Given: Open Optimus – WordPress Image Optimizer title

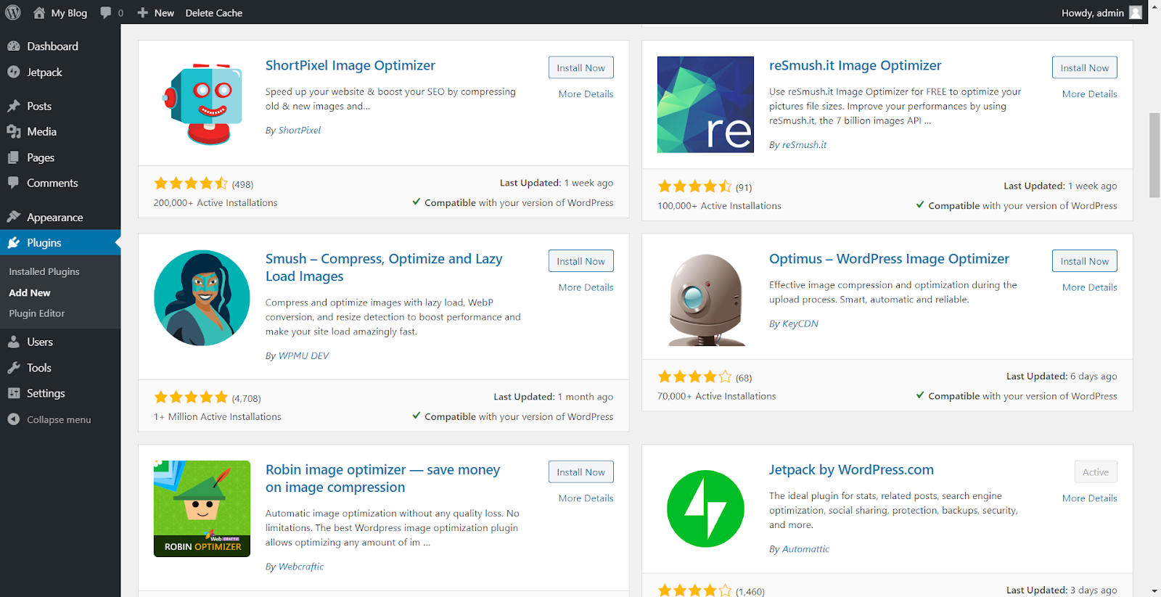Looking at the screenshot, I should (x=889, y=258).
